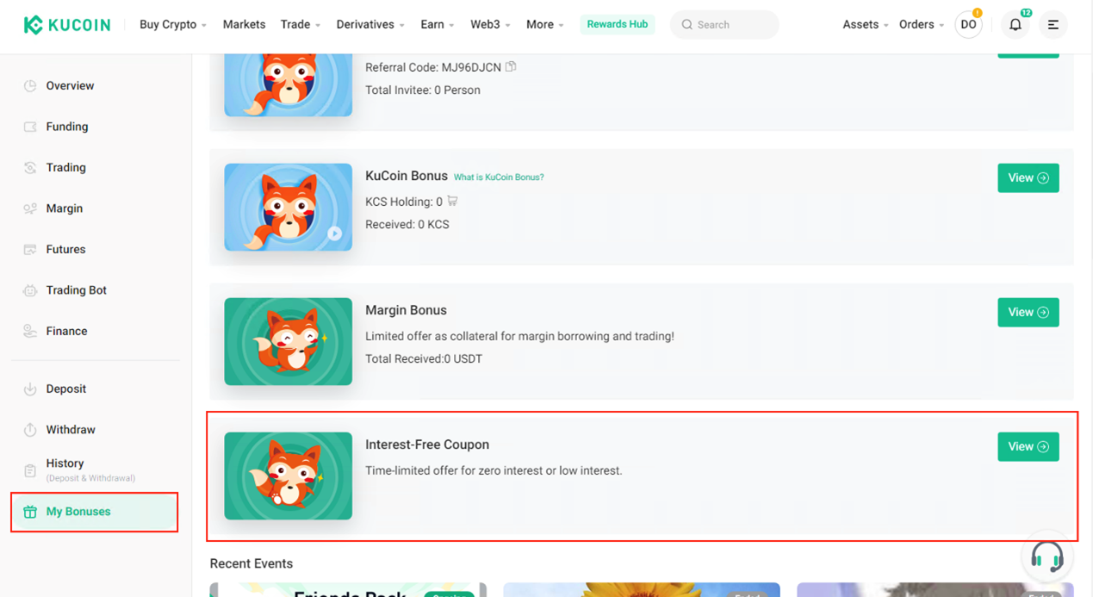Click the 'Margin Bonus' heading

pyautogui.click(x=406, y=310)
